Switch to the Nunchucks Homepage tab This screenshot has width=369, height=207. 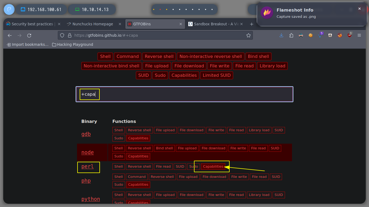[x=92, y=24]
